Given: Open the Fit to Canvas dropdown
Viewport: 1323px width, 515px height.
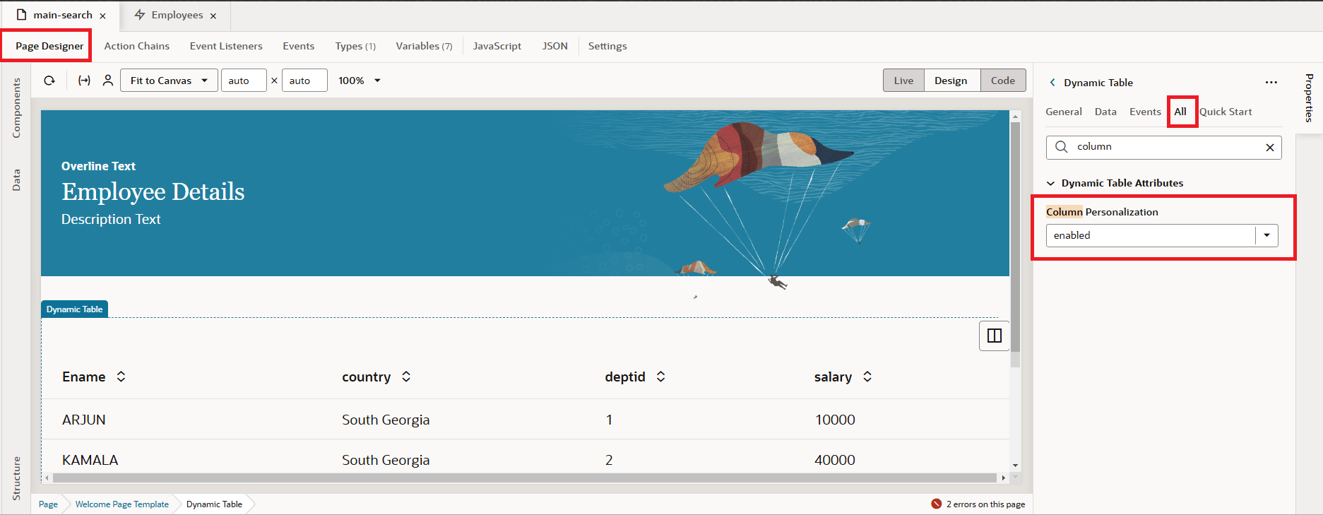Looking at the screenshot, I should pyautogui.click(x=168, y=81).
